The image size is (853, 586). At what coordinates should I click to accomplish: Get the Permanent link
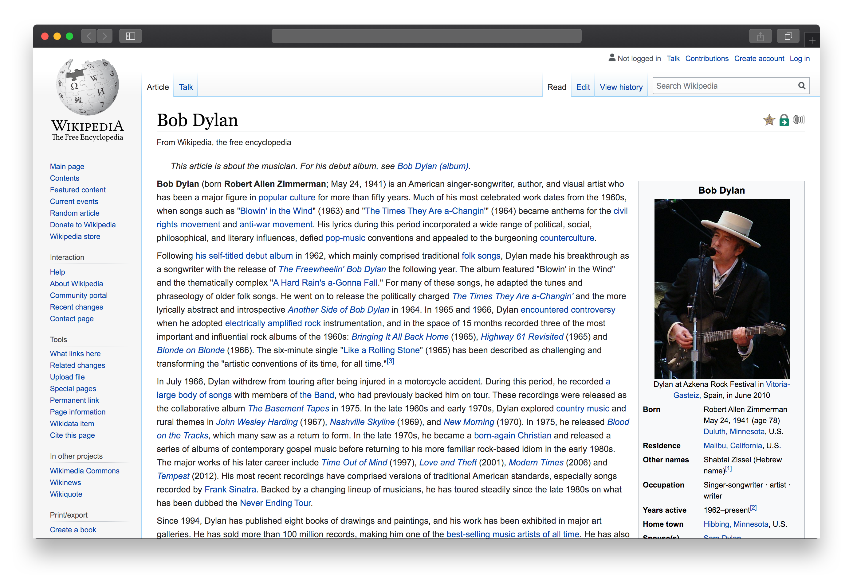(75, 400)
